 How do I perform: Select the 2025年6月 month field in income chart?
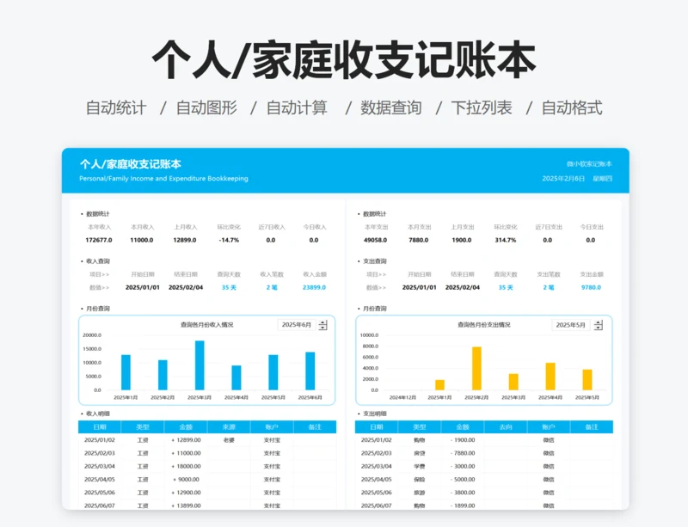coord(297,325)
